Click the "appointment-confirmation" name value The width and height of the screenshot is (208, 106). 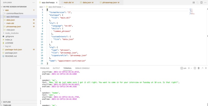pyautogui.click(x=72, y=61)
